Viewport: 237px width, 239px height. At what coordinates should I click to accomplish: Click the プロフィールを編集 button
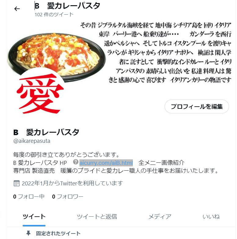(x=197, y=107)
